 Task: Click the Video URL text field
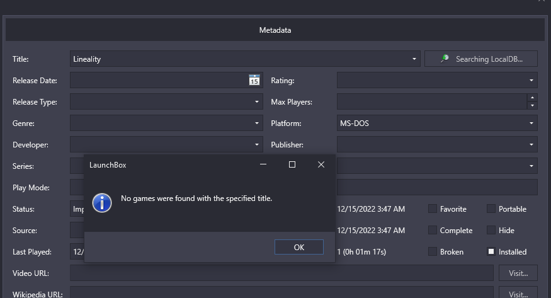pos(281,273)
